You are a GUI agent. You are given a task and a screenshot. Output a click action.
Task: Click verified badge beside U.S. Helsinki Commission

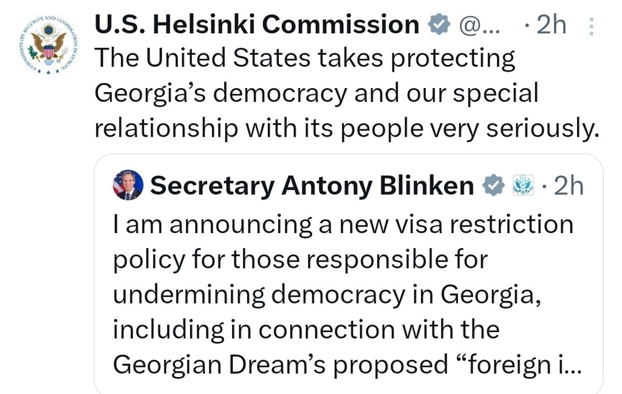(x=439, y=25)
